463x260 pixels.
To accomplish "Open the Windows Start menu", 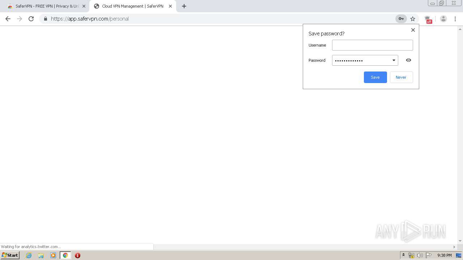I will (x=10, y=255).
